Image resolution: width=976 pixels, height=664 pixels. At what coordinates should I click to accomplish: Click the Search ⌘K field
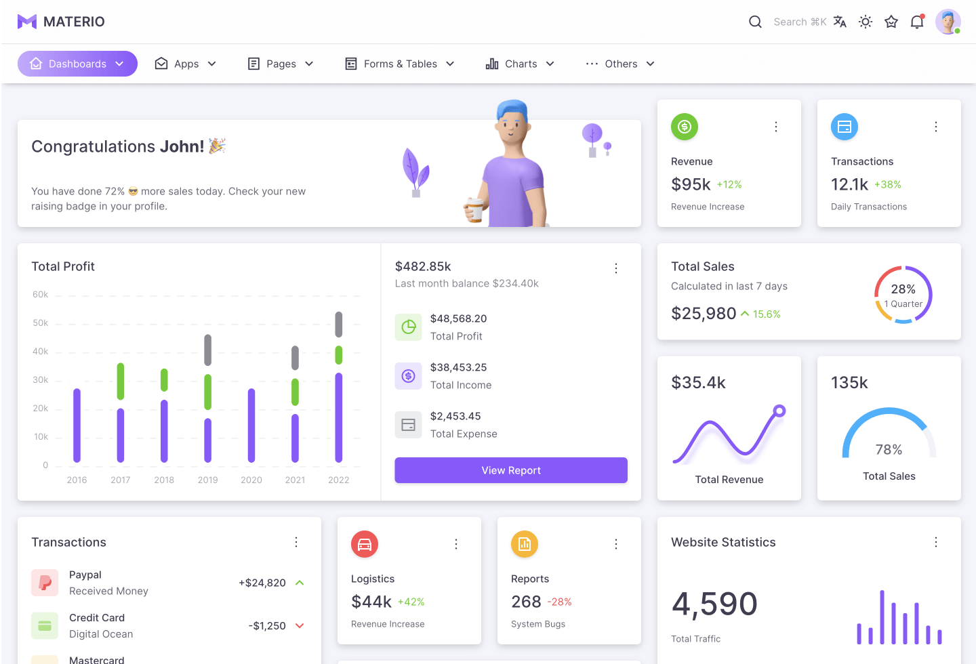point(800,22)
